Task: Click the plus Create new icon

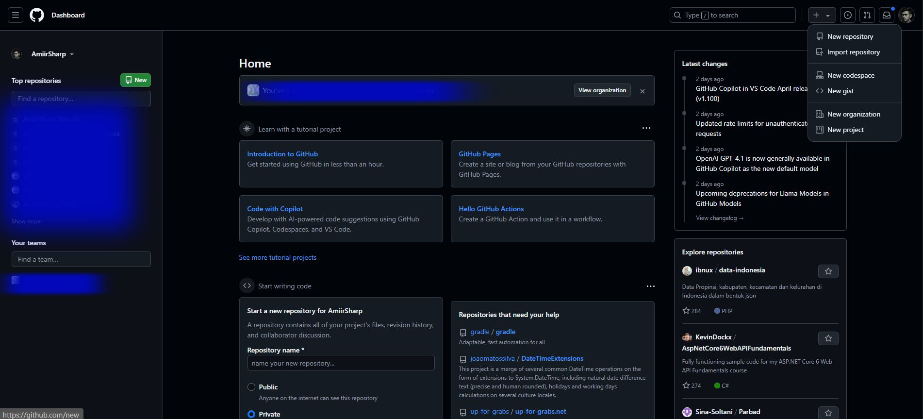Action: coord(816,15)
